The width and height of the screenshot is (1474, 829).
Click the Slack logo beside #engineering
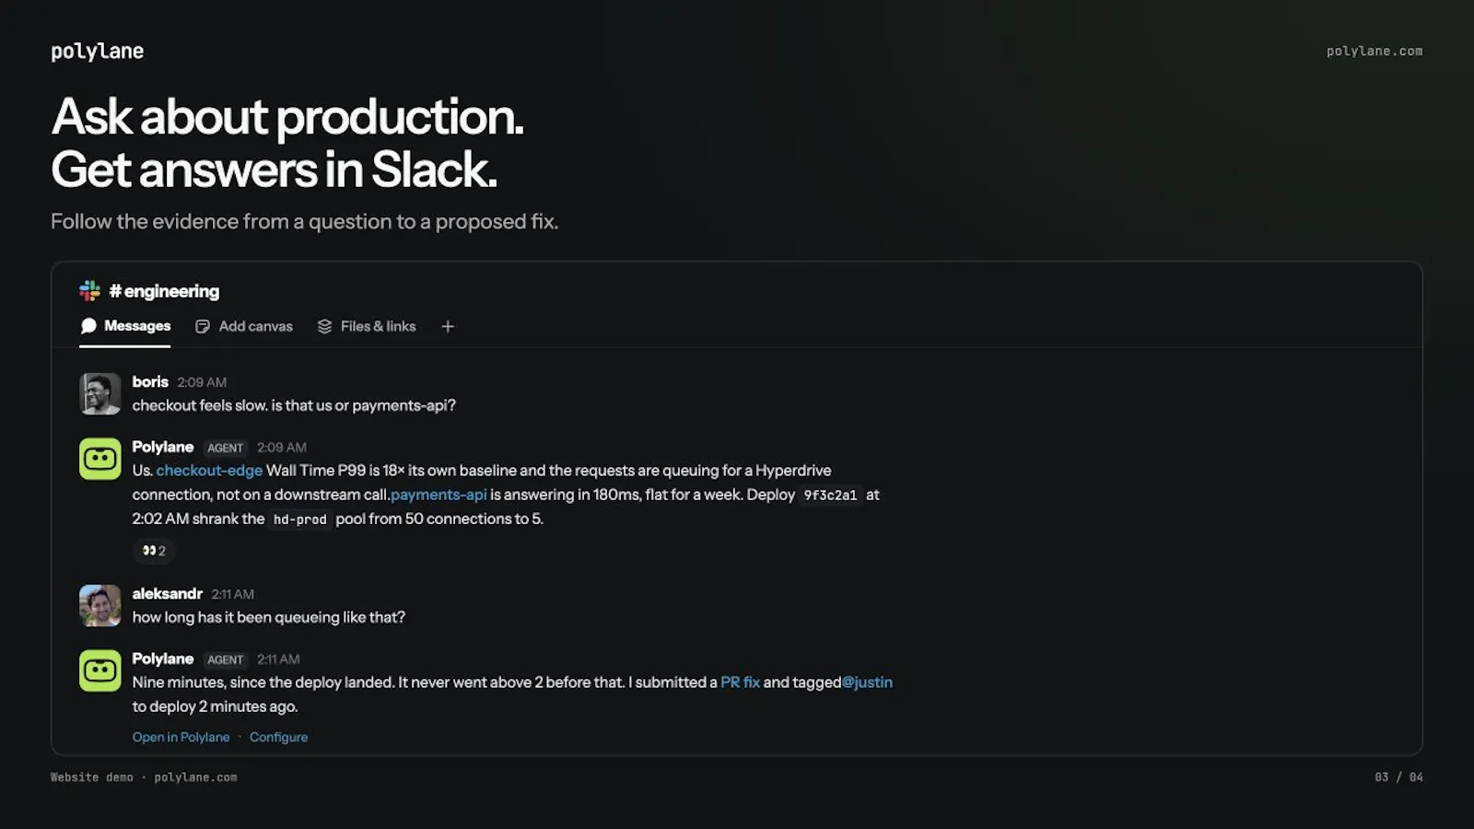[89, 291]
